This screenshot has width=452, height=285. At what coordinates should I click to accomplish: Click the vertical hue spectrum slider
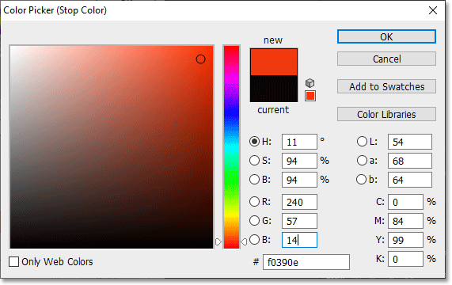pyautogui.click(x=231, y=147)
